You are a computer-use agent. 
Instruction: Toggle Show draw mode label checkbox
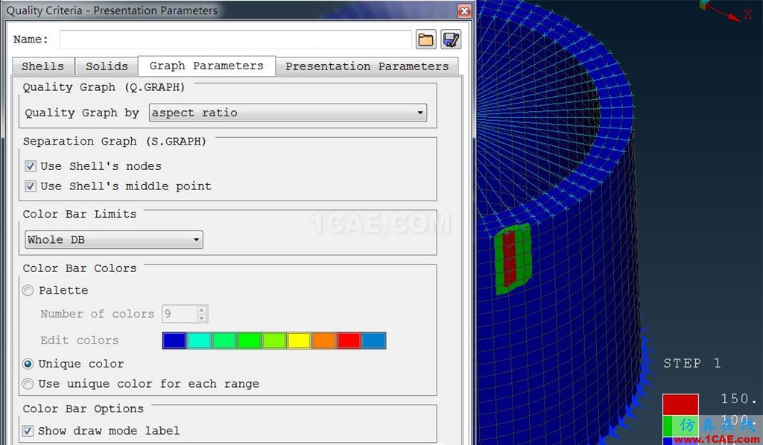pos(28,431)
